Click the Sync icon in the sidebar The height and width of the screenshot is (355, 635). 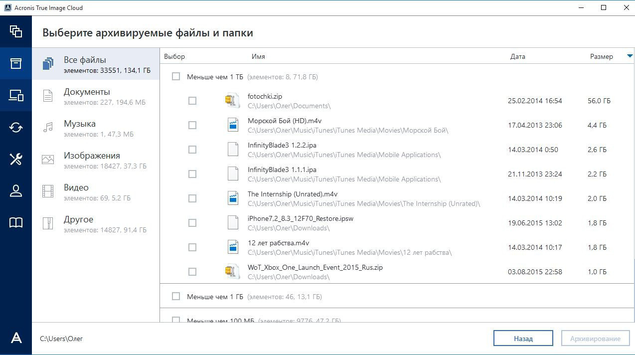[x=16, y=127]
